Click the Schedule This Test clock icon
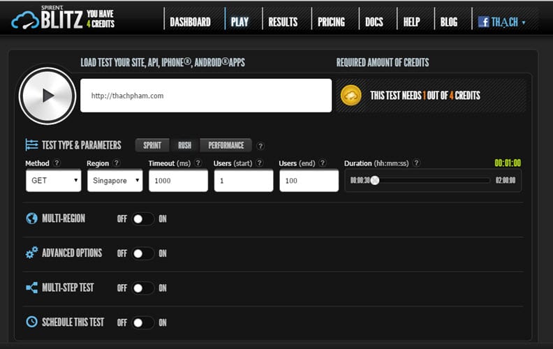 coord(31,322)
